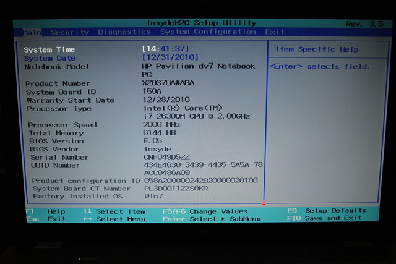Click i7-2630QM CPU @ 2.00GHz line
This screenshot has width=396, height=264.
197,116
